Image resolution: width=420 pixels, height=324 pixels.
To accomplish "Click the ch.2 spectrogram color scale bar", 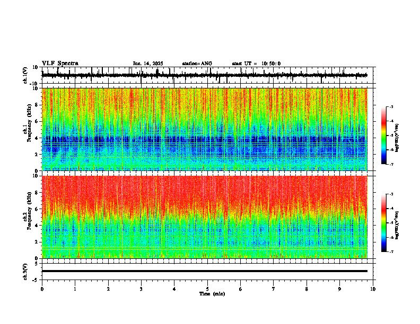I will point(384,223).
